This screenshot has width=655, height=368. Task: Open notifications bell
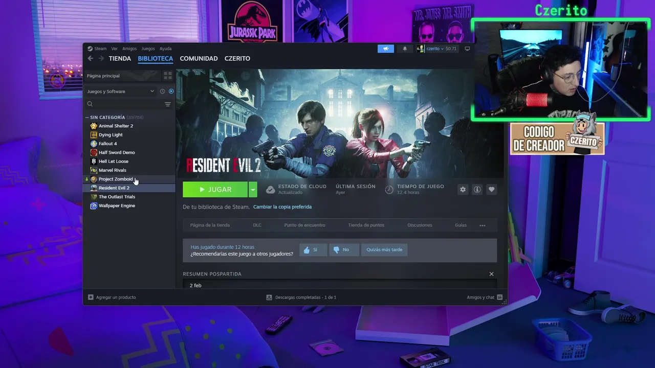click(405, 49)
